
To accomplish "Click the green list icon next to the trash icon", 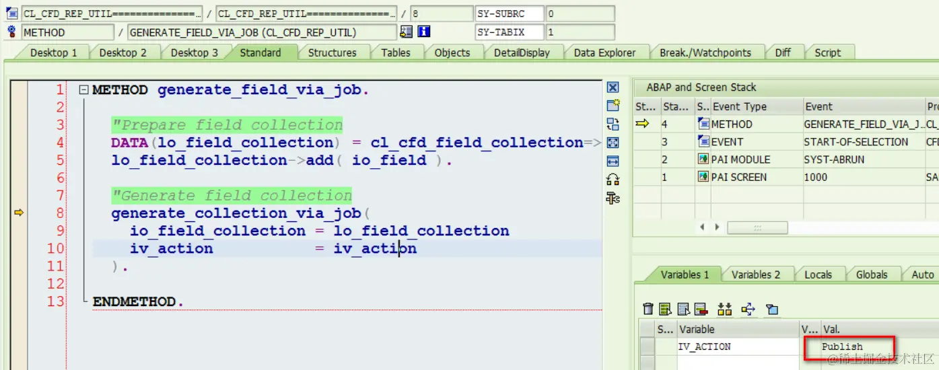I will tap(665, 309).
